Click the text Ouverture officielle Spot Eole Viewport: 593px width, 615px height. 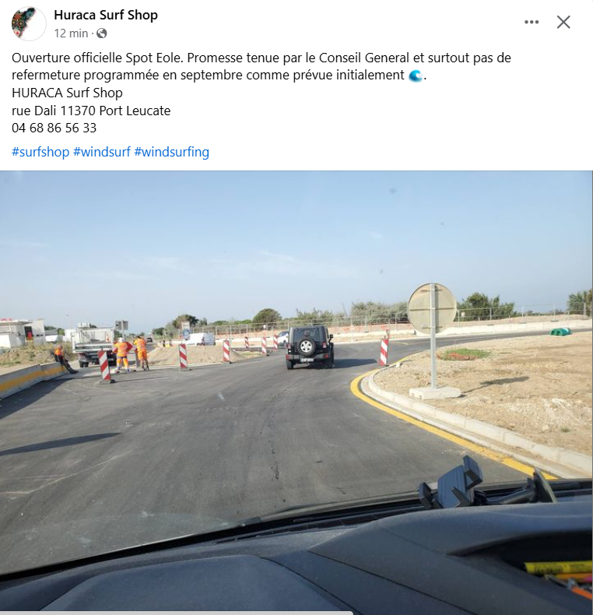pyautogui.click(x=97, y=58)
